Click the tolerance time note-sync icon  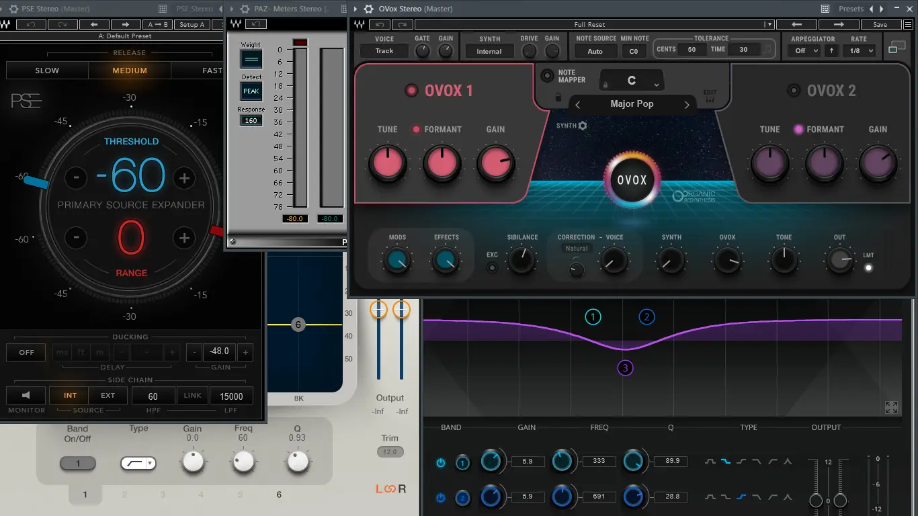pos(767,49)
